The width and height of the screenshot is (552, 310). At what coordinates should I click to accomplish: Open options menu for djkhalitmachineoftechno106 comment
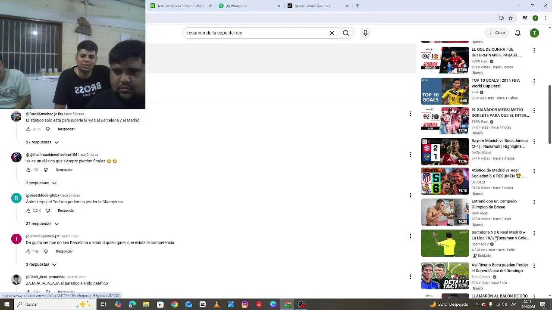click(410, 155)
